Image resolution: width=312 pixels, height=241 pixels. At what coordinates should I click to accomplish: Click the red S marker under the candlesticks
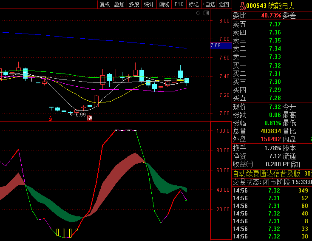coord(50,118)
